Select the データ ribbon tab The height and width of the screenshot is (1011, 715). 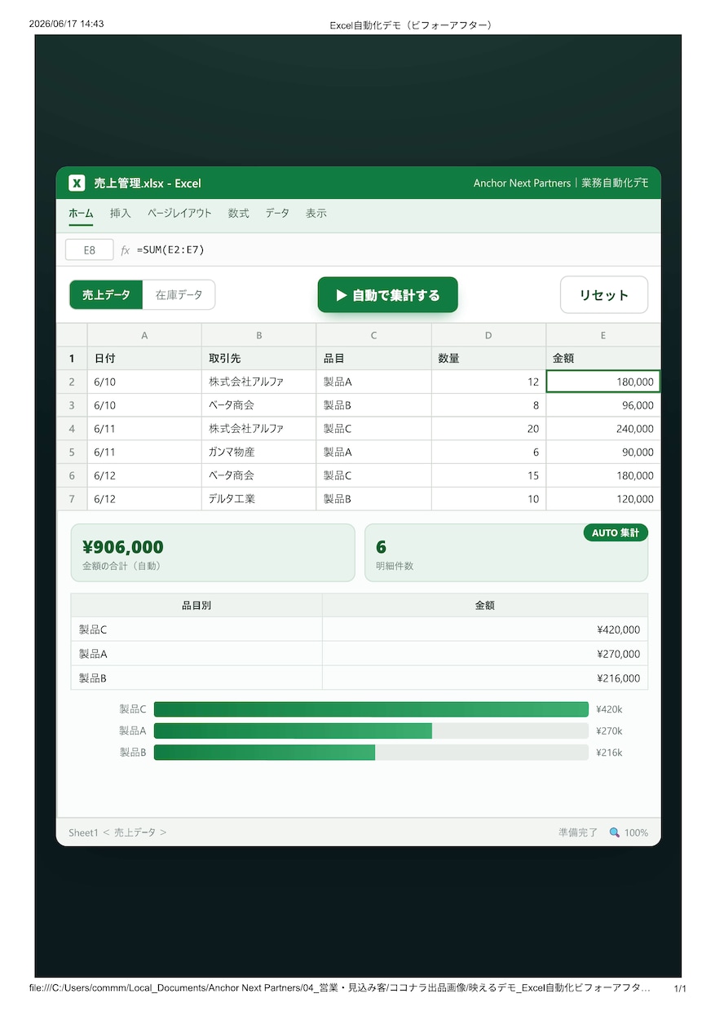pos(277,214)
